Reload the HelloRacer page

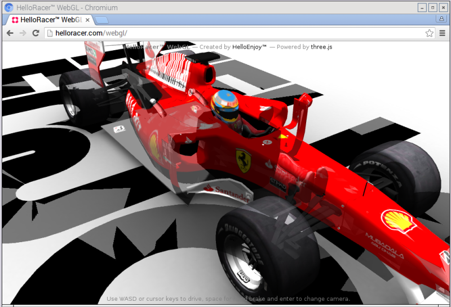pos(36,33)
